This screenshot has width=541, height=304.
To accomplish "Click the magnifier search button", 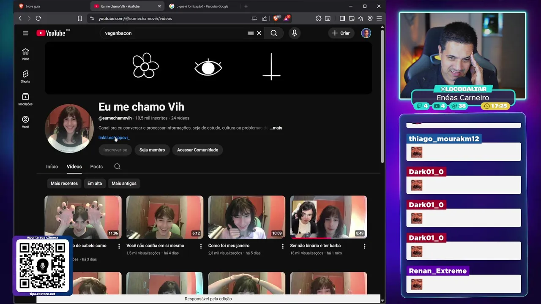I will click(x=274, y=33).
